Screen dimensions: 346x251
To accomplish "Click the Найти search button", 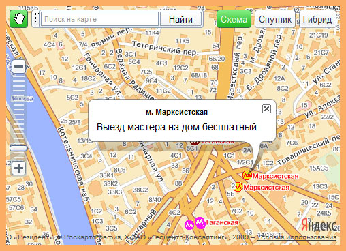I will click(x=180, y=19).
